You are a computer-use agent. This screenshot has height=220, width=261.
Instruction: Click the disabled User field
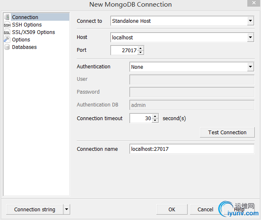[x=192, y=80]
